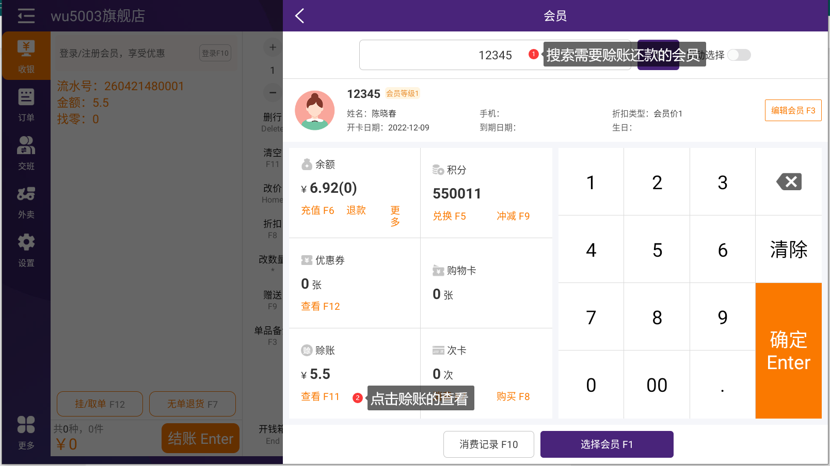
Task: Click 兑换 F5 under points
Action: 449,216
